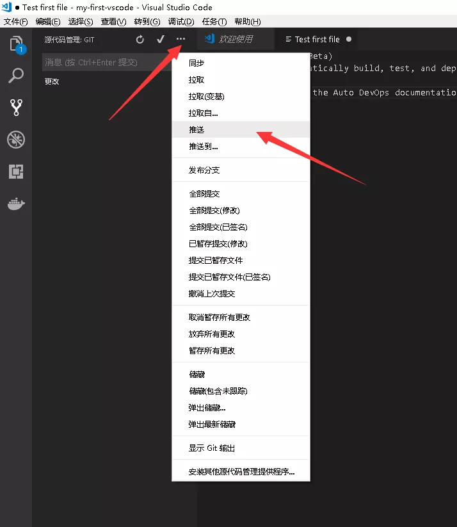Click unsaved dot on Test first file tab
Image resolution: width=457 pixels, height=527 pixels.
tap(349, 39)
